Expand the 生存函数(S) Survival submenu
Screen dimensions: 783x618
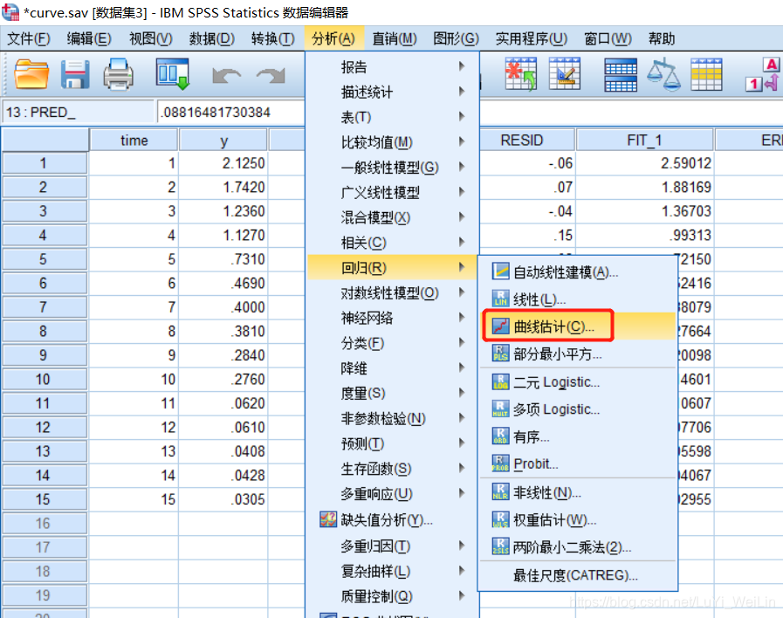click(393, 469)
